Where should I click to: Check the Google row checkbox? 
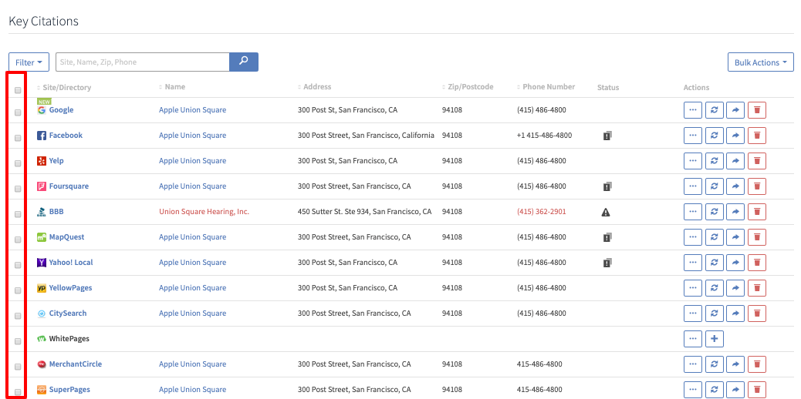18,112
